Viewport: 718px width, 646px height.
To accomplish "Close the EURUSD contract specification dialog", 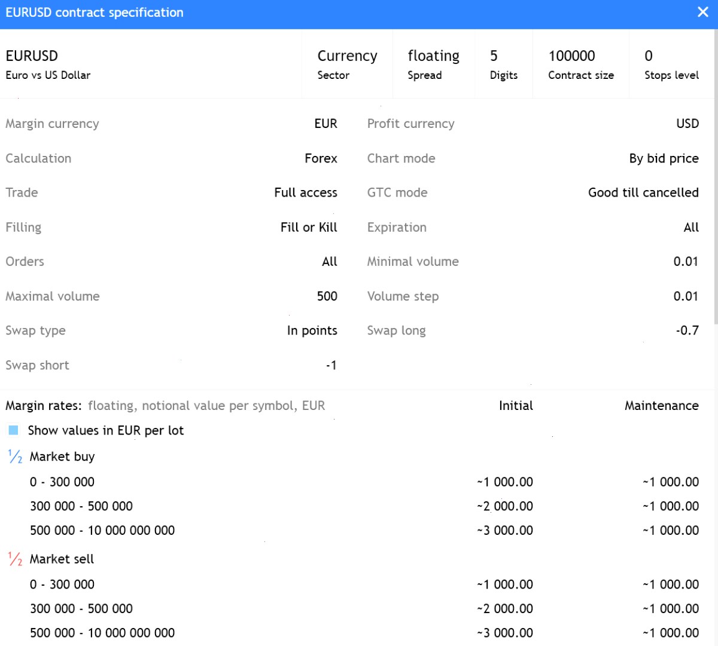I will pos(703,12).
